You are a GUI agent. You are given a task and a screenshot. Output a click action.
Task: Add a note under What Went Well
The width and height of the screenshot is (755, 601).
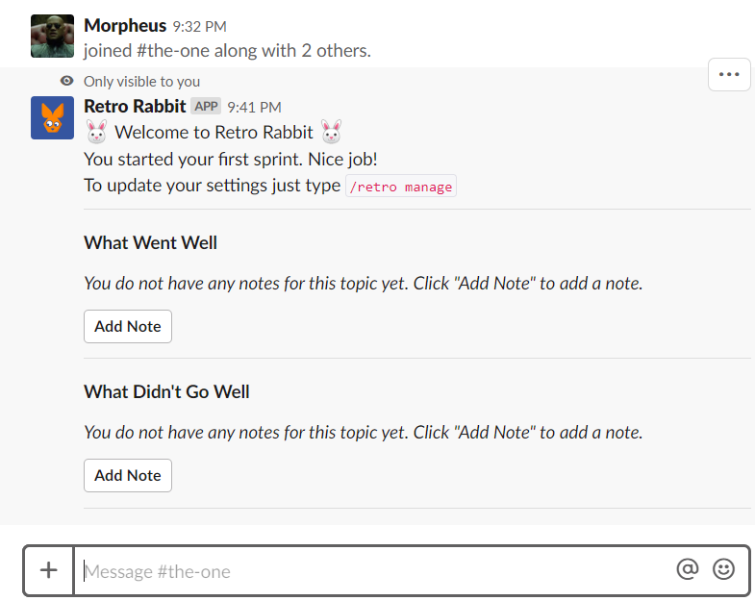pyautogui.click(x=128, y=326)
